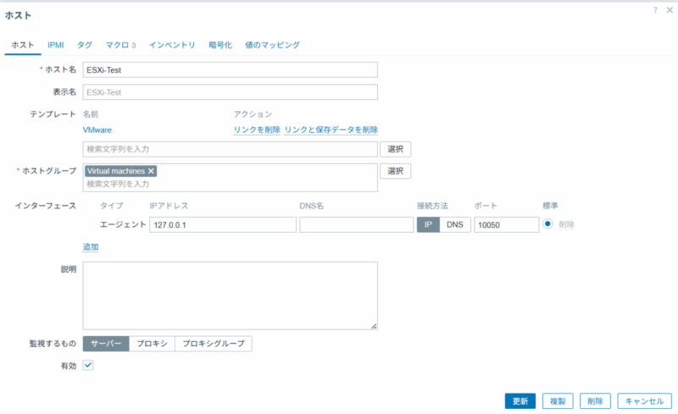This screenshot has height=414, width=678.
Task: Open the IPMI tab
Action: point(56,44)
